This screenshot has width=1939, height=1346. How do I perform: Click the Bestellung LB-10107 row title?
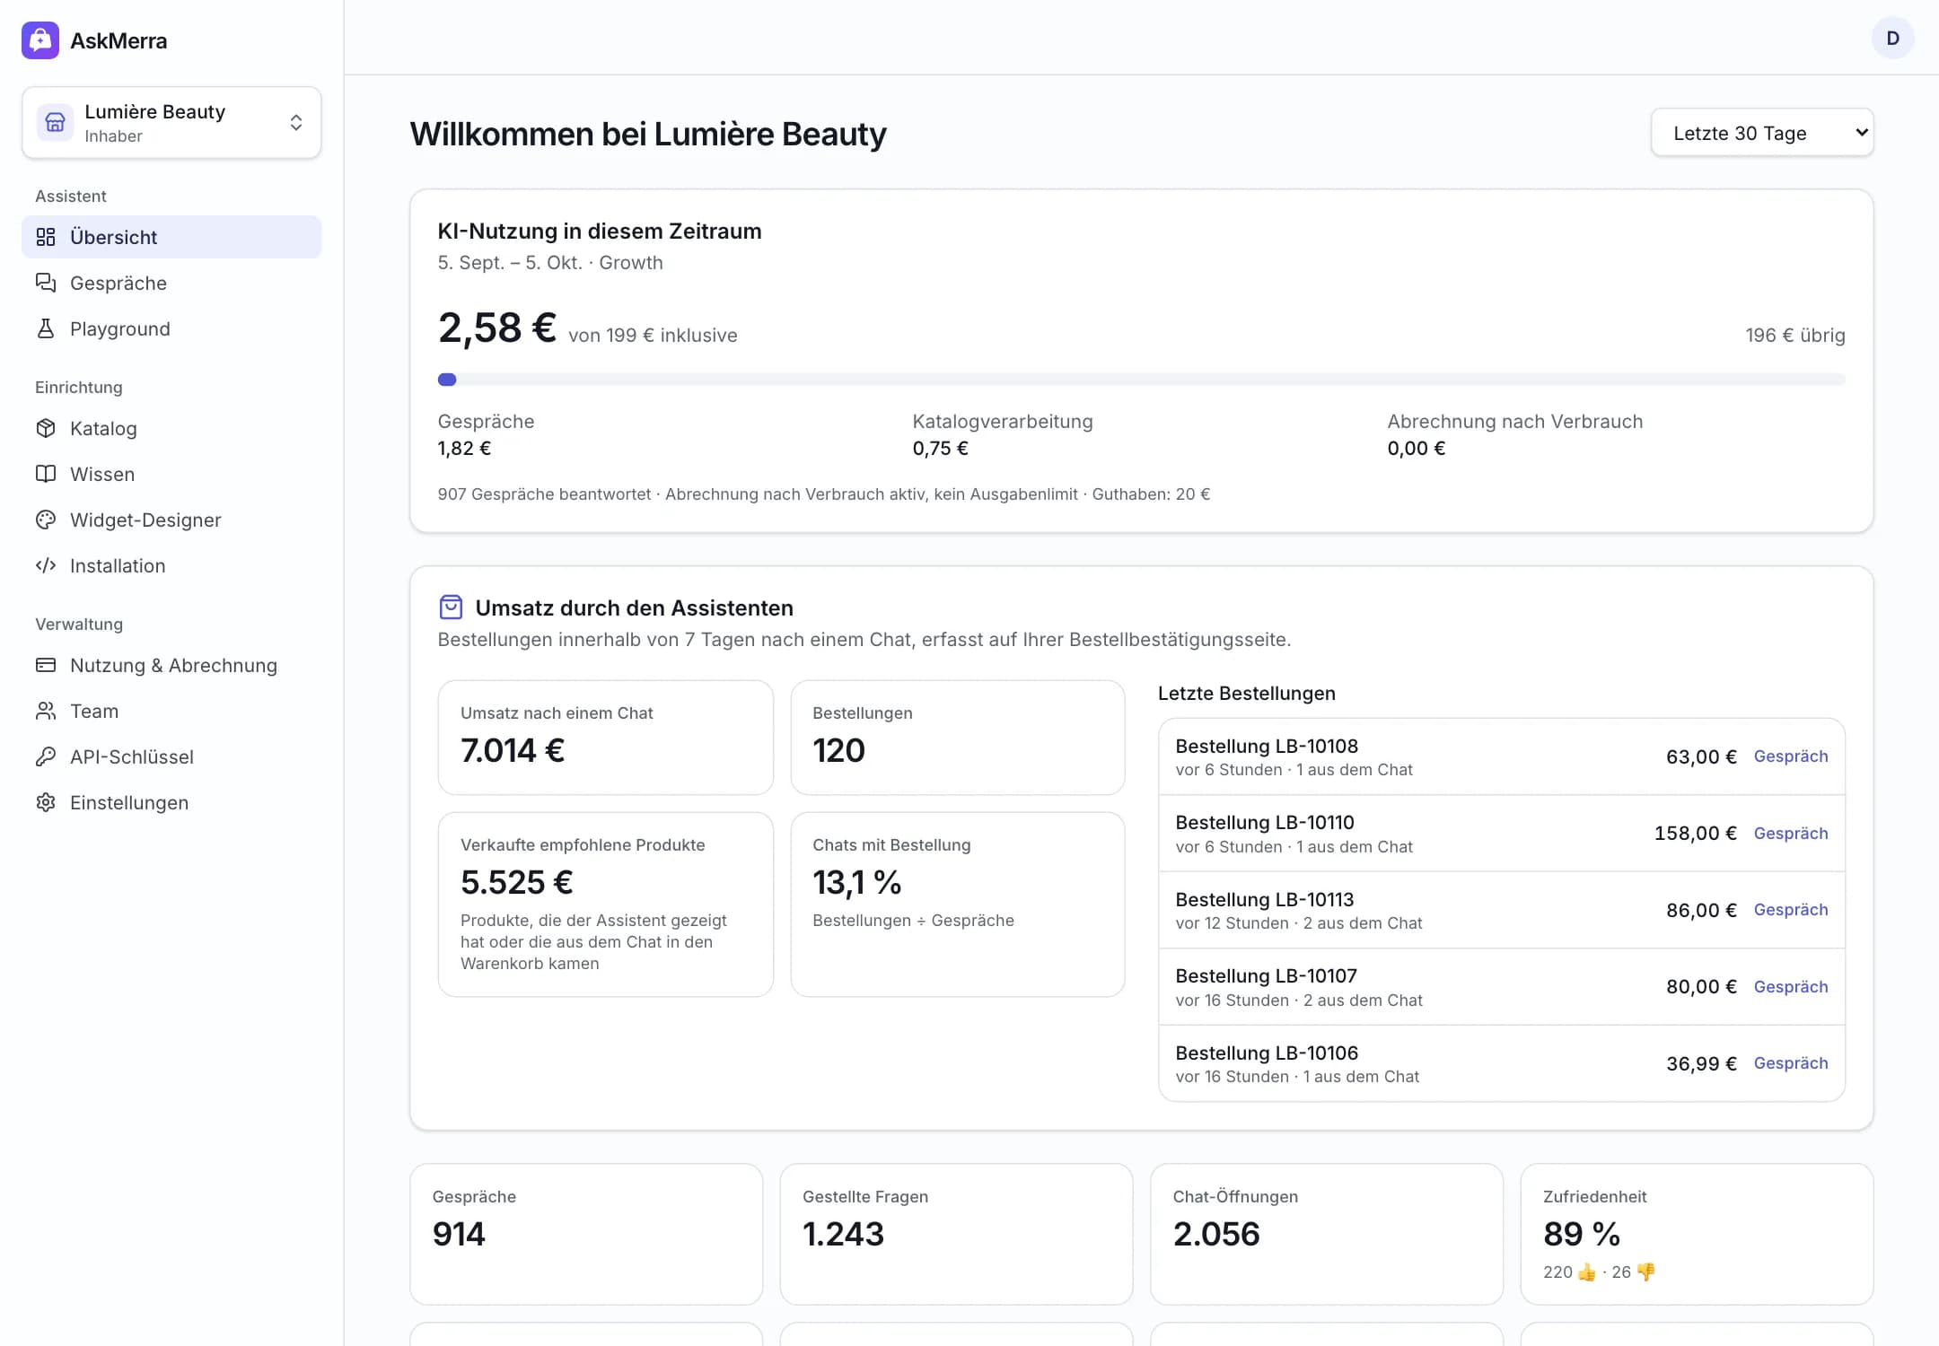coord(1266,976)
